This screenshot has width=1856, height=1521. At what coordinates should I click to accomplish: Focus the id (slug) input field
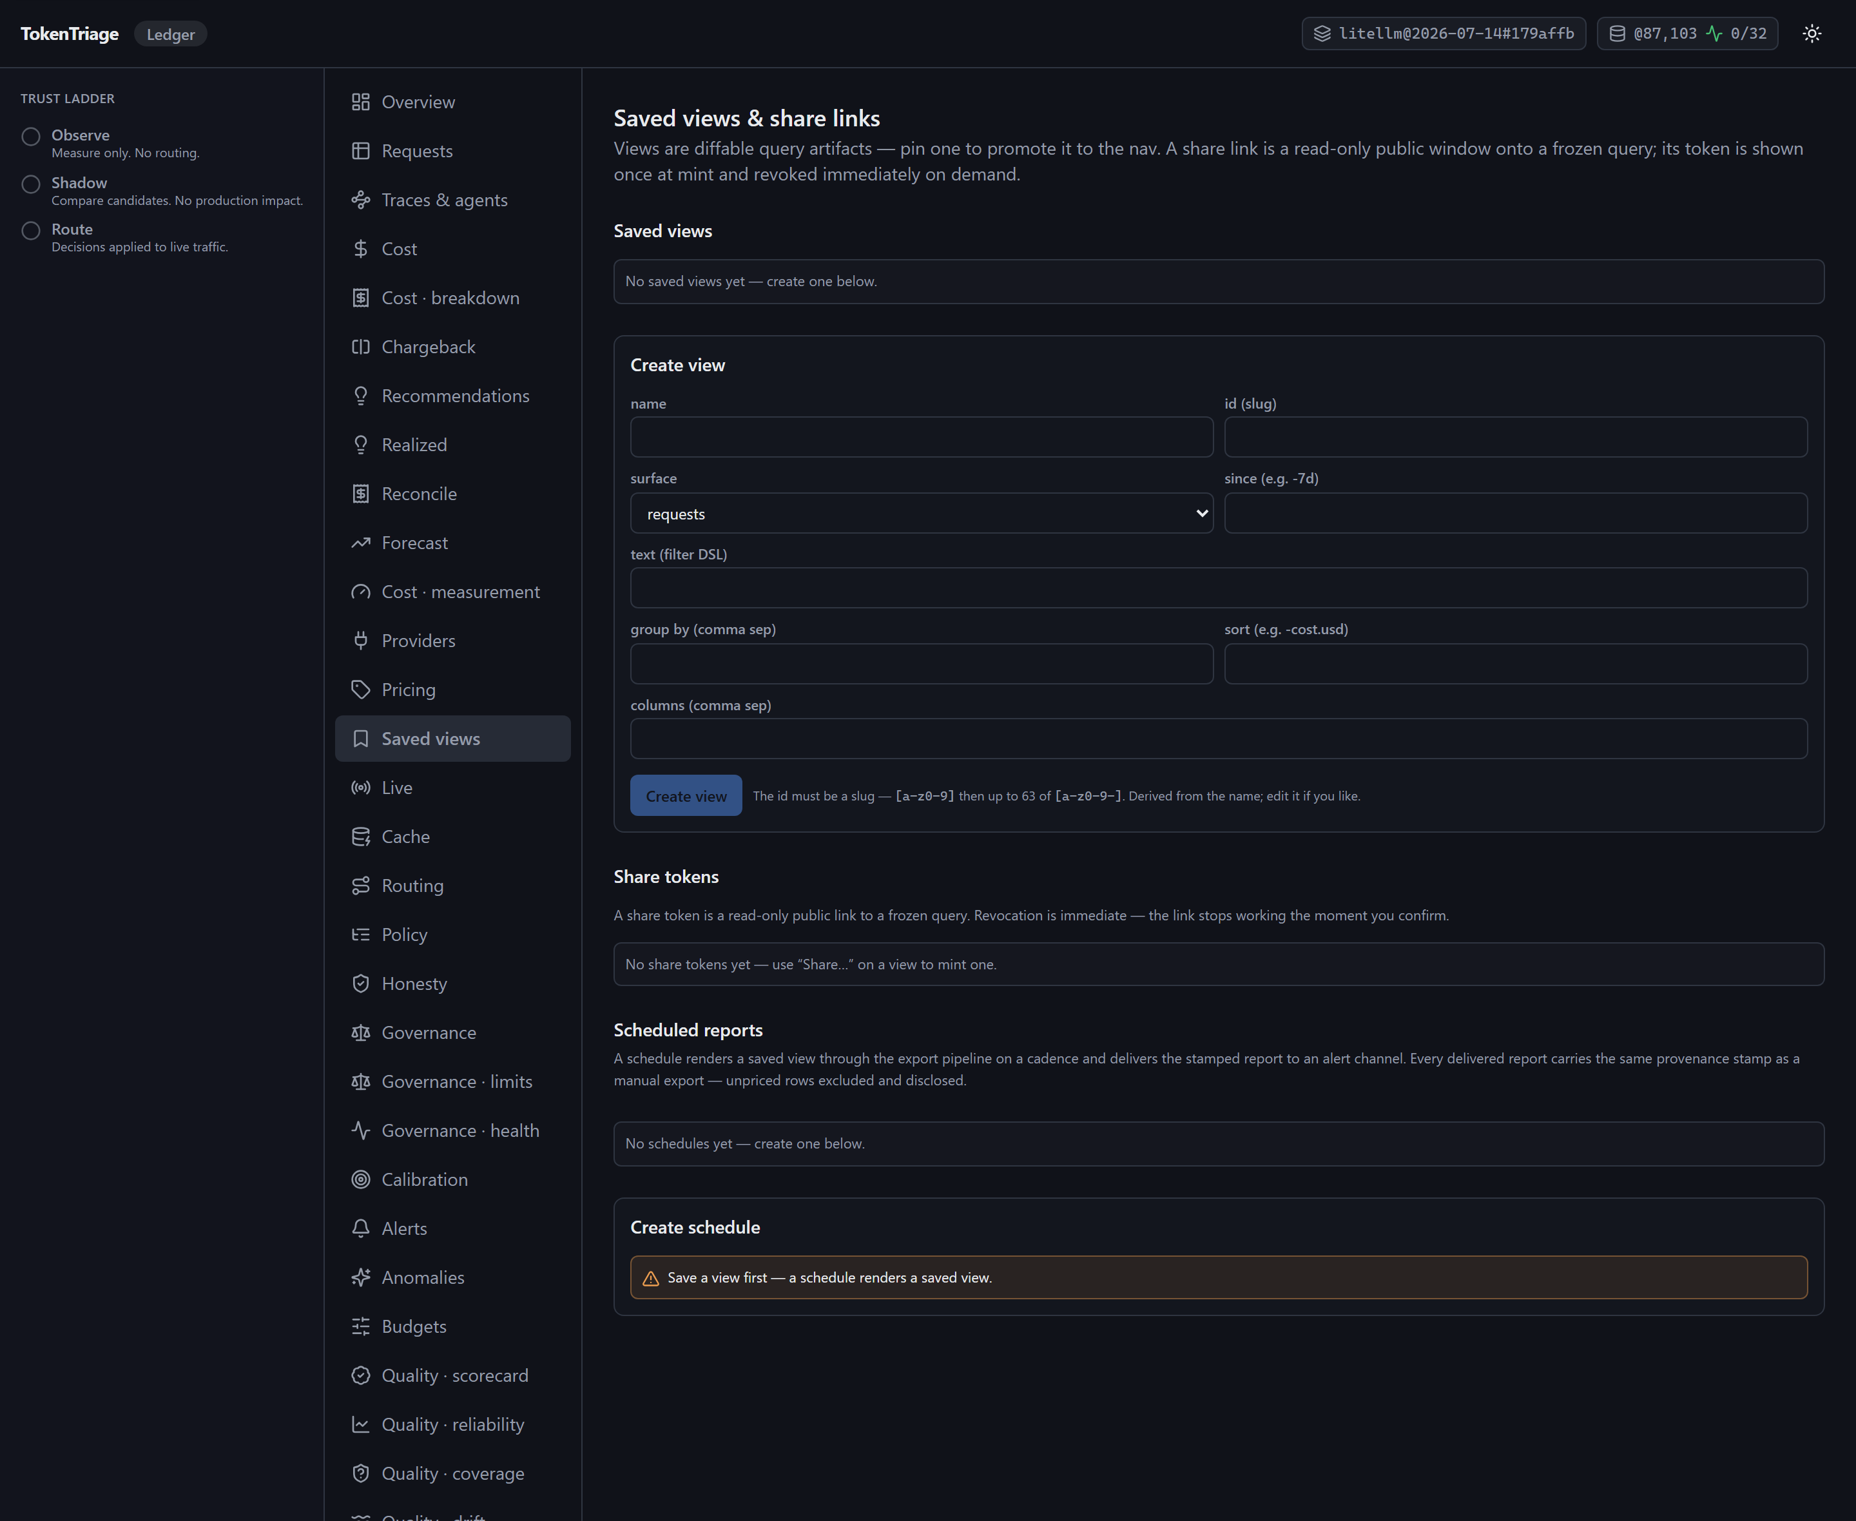coord(1515,437)
